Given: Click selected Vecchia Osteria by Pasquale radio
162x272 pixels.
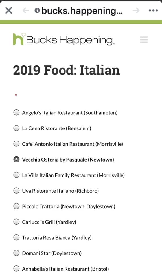Looking at the screenshot, I should click(x=16, y=159).
